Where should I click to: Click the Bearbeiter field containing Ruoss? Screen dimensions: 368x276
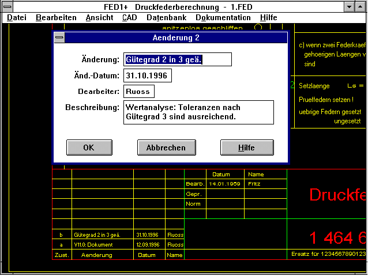[x=139, y=92]
